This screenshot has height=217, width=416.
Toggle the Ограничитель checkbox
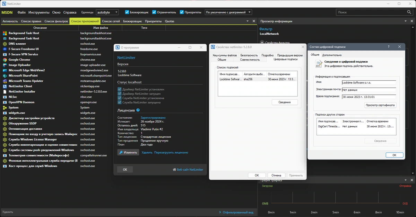pos(154,12)
